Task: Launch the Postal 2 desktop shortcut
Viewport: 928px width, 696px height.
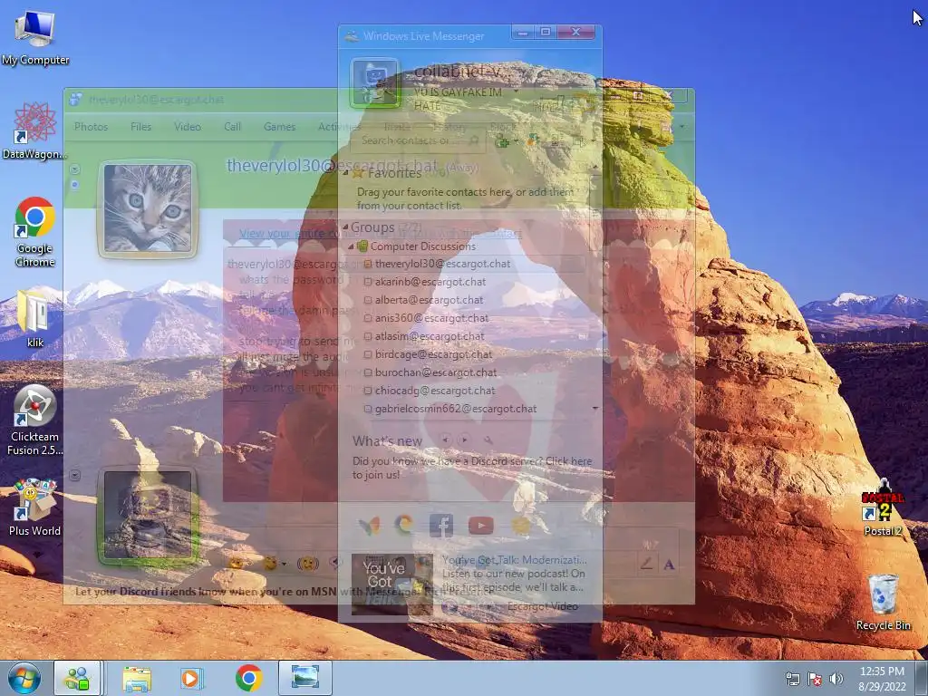Action: click(883, 507)
